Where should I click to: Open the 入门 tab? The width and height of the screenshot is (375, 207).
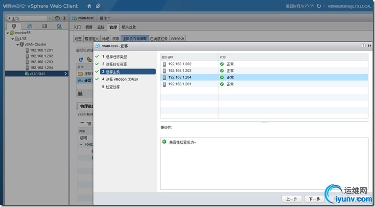[77, 27]
